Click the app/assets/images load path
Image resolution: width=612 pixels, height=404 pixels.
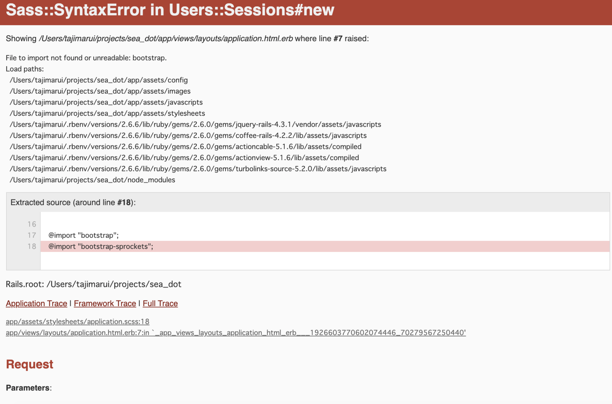(100, 91)
